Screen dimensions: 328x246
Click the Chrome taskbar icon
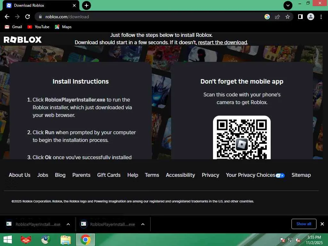point(85,240)
